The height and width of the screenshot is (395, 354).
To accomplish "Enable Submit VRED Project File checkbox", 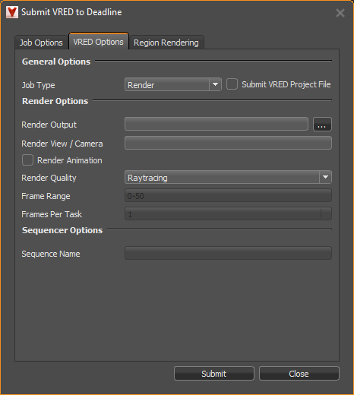I will point(232,84).
